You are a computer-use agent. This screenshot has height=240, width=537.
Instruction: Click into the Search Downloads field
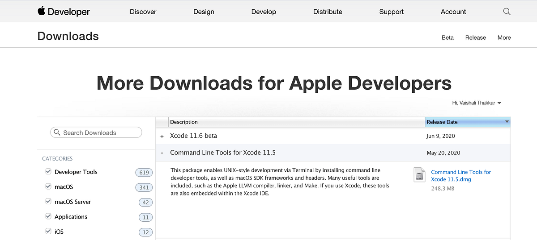(x=96, y=132)
